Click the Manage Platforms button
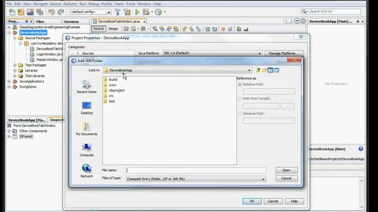This screenshot has width=378, height=212. pyautogui.click(x=284, y=54)
